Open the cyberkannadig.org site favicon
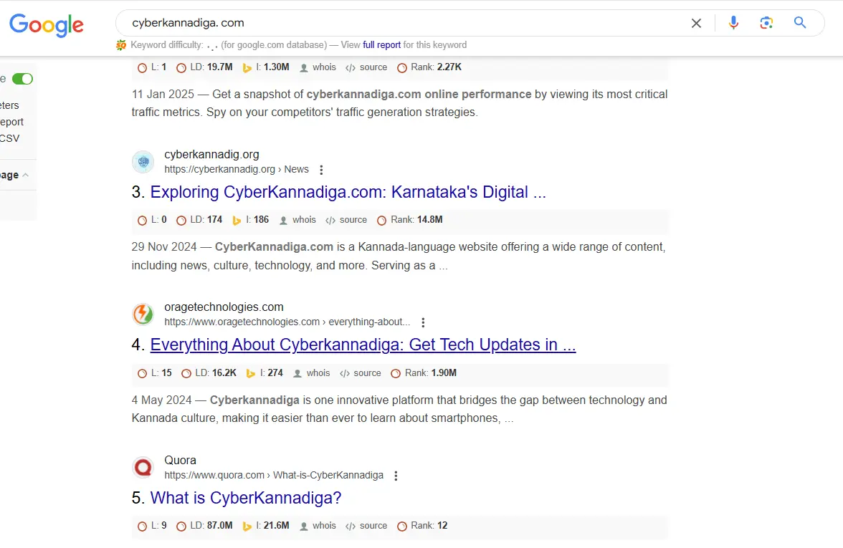 point(143,162)
